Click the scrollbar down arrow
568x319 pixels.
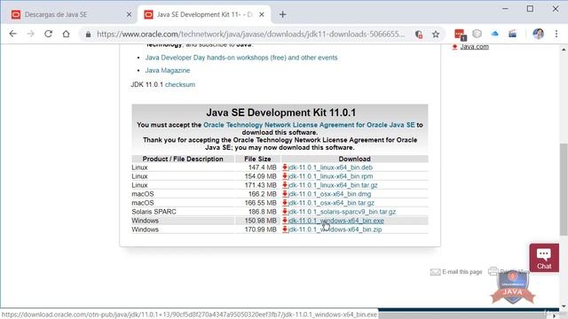(564, 307)
